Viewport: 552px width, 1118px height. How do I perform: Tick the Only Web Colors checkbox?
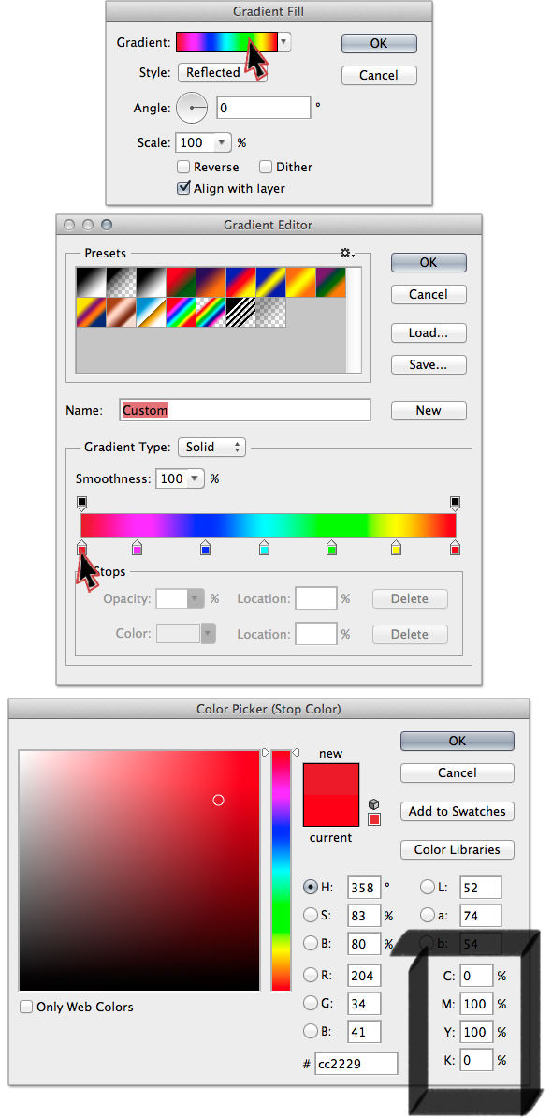point(26,1007)
